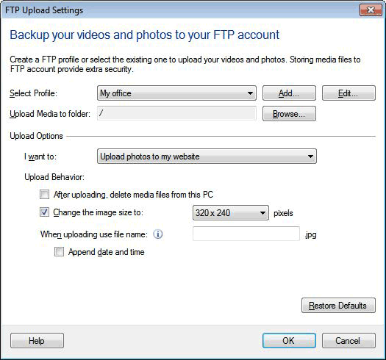Click the FTP Upload Settings title bar
Image resolution: width=386 pixels, height=360 pixels.
click(179, 10)
